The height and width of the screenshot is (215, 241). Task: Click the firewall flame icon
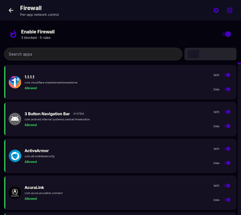click(x=13, y=34)
